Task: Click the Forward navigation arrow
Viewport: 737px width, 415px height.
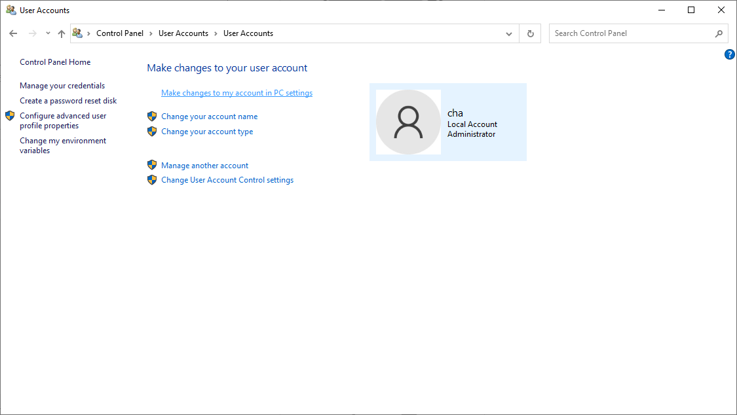Action: coord(33,33)
